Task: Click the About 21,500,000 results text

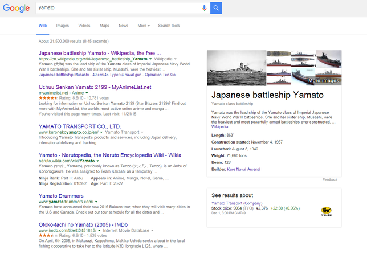Action: 74,41
